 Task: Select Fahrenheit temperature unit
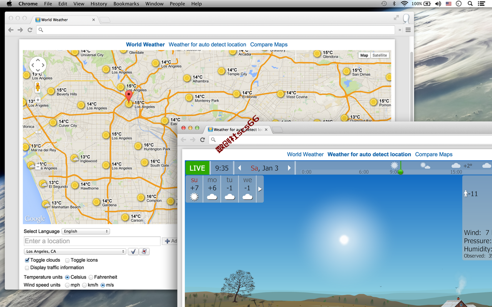coord(91,277)
